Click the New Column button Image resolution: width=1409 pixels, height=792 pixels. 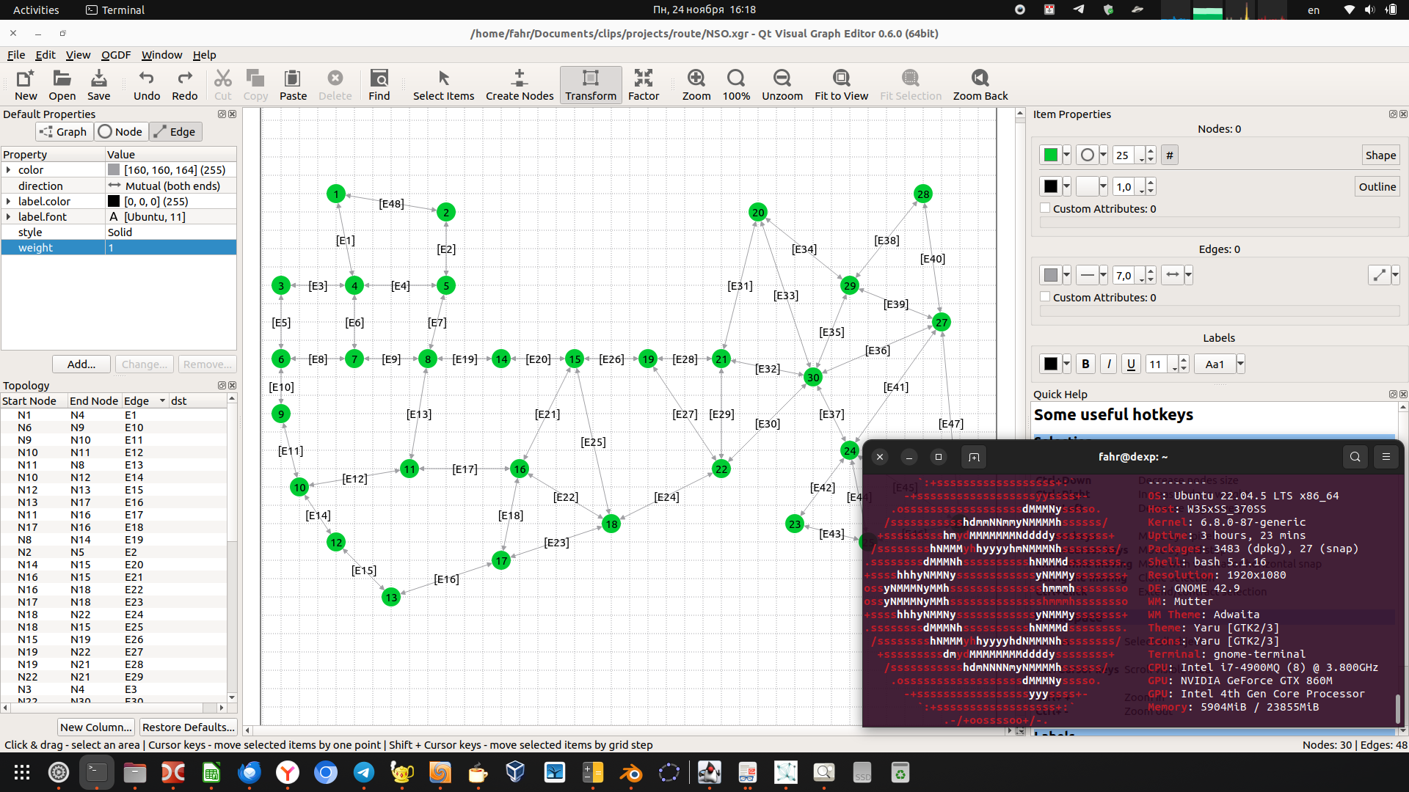tap(95, 727)
